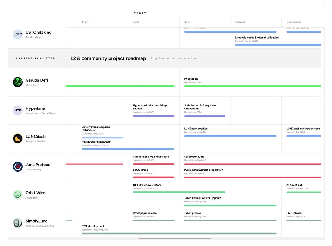The width and height of the screenshot is (332, 246).
Task: Click 'L2 & community project roadmap' heading
Action: (x=108, y=58)
